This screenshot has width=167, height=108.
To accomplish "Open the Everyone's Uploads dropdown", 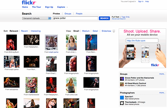I will pos(37,18).
